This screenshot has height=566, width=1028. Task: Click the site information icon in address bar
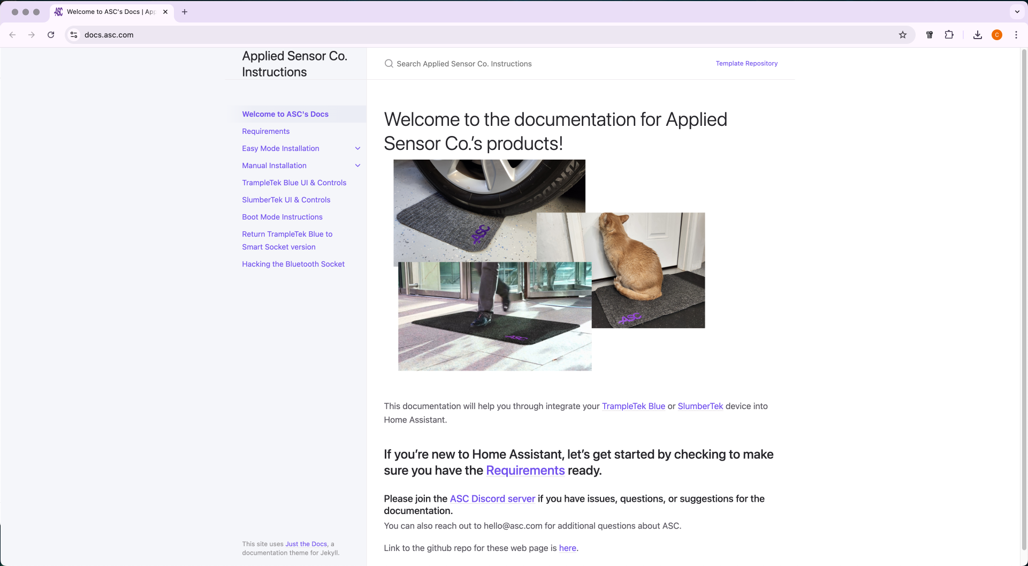(x=74, y=35)
